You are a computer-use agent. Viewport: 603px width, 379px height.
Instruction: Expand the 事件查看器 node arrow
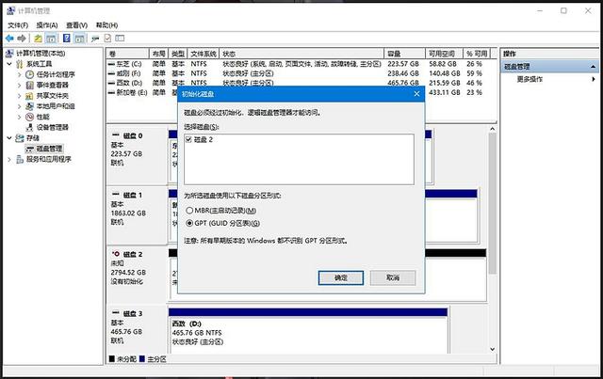[x=19, y=85]
